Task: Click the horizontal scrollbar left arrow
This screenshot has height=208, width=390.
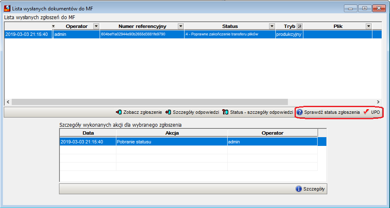Action: [x=8, y=102]
